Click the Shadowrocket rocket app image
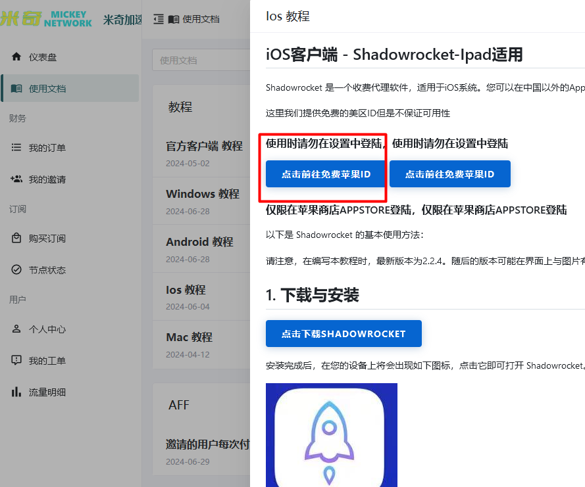 (331, 435)
